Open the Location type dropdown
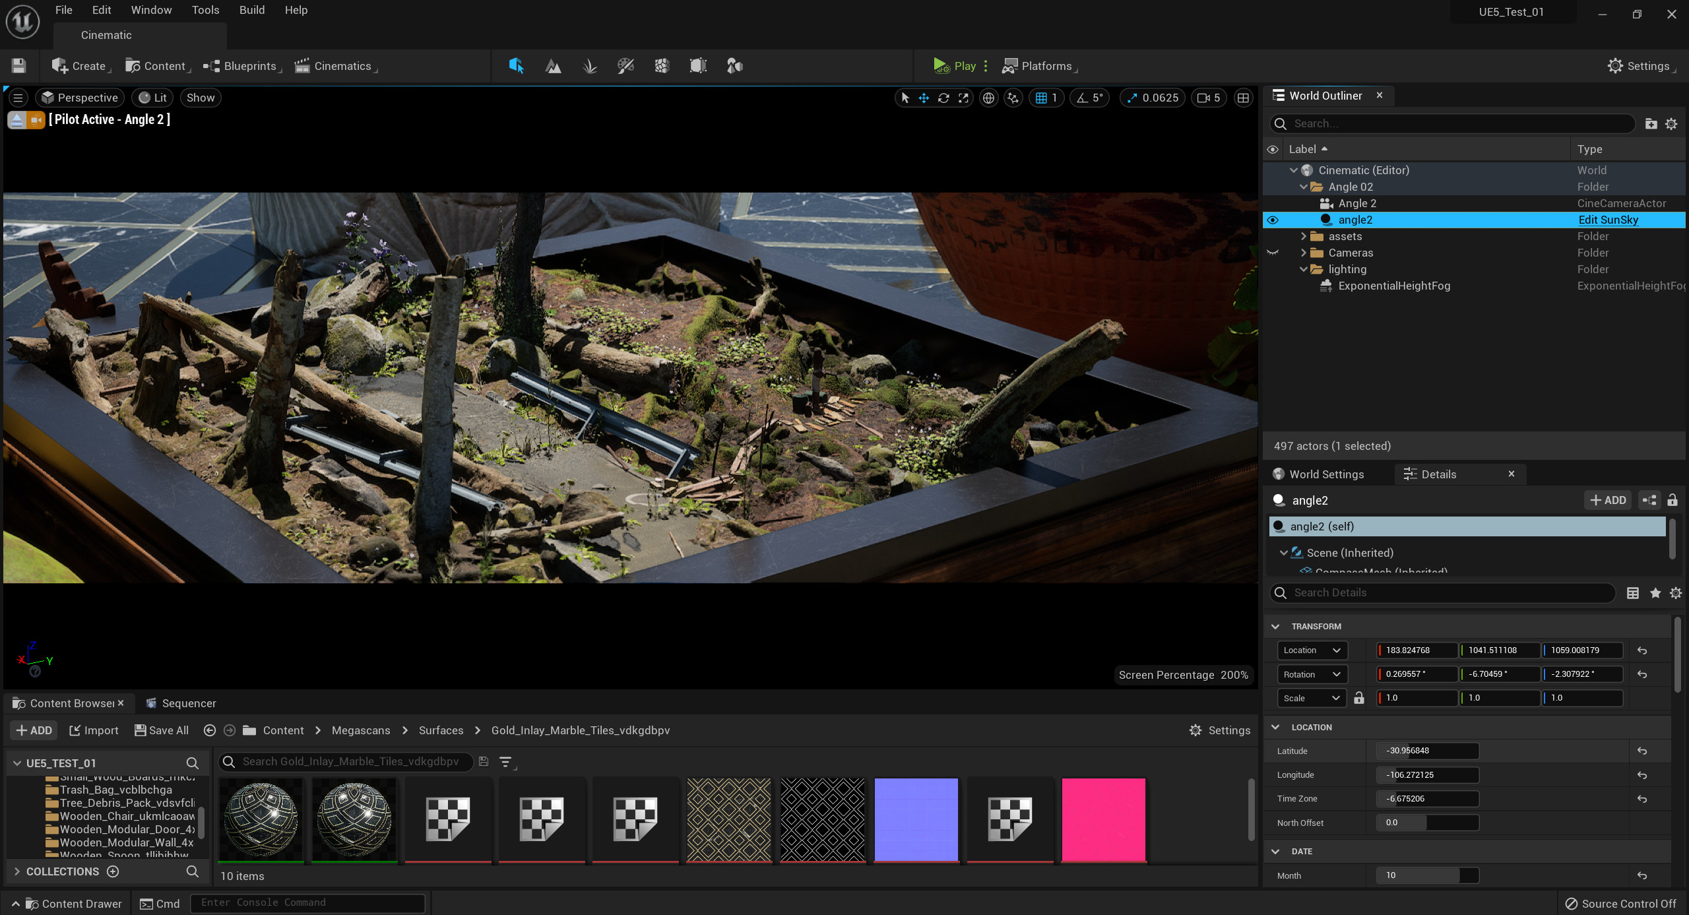 tap(1312, 650)
